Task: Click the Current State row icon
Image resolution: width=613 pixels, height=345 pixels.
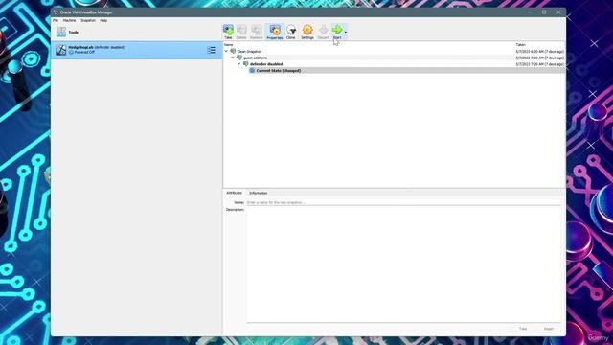Action: (252, 70)
